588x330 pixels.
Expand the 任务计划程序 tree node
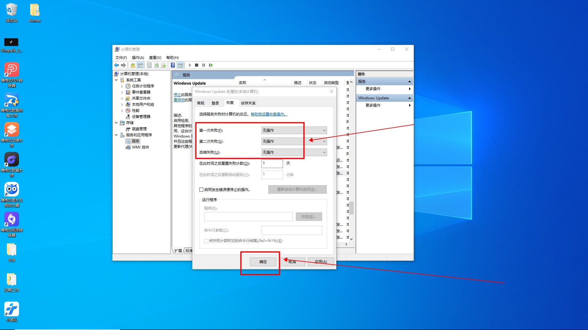pyautogui.click(x=122, y=86)
